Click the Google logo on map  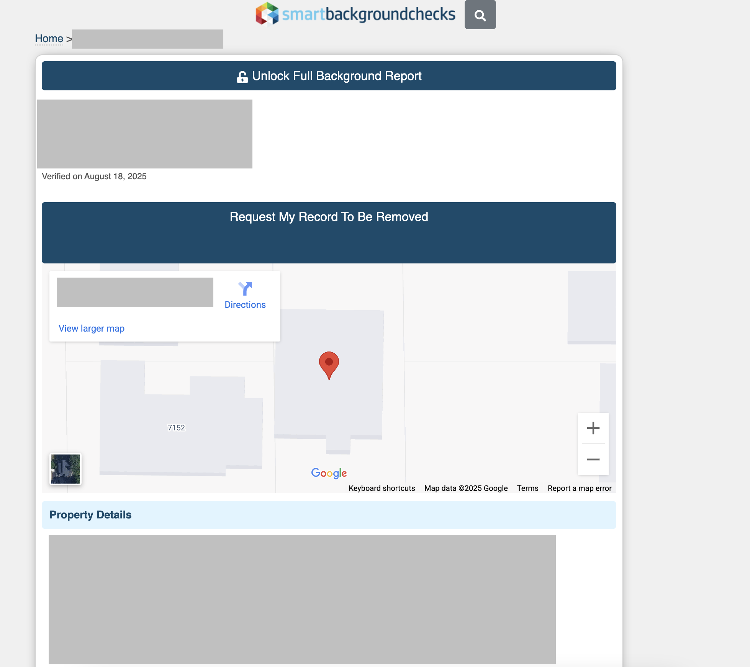329,473
